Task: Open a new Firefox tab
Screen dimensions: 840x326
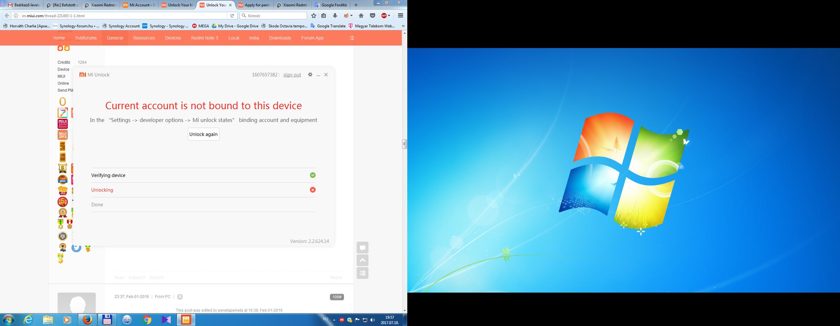Action: click(356, 5)
